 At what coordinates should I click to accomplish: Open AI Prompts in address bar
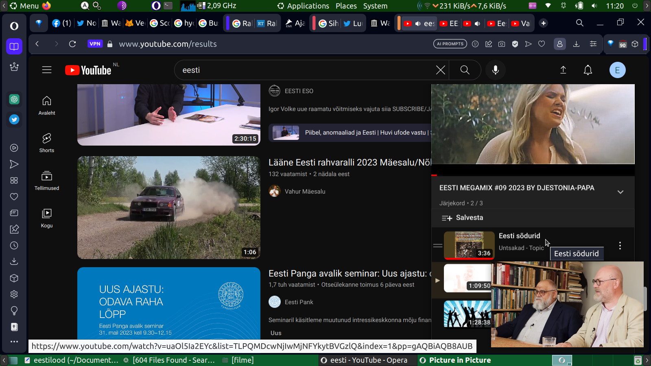coord(450,44)
